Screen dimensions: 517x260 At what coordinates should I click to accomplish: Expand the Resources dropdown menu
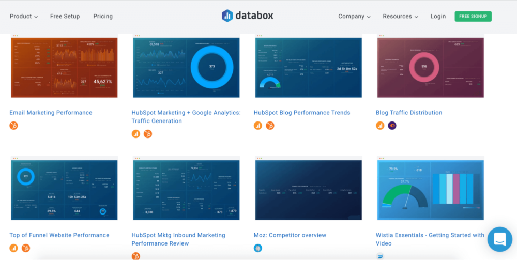click(400, 17)
